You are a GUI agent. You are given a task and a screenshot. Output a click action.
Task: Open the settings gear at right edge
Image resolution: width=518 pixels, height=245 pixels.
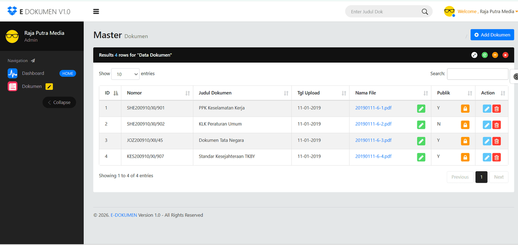click(515, 76)
